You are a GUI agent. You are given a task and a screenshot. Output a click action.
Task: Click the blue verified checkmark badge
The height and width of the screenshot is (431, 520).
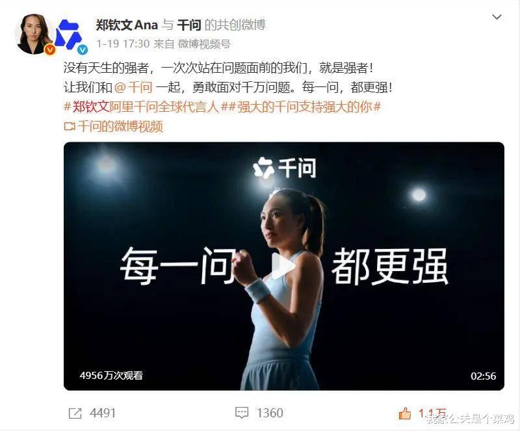click(x=83, y=50)
